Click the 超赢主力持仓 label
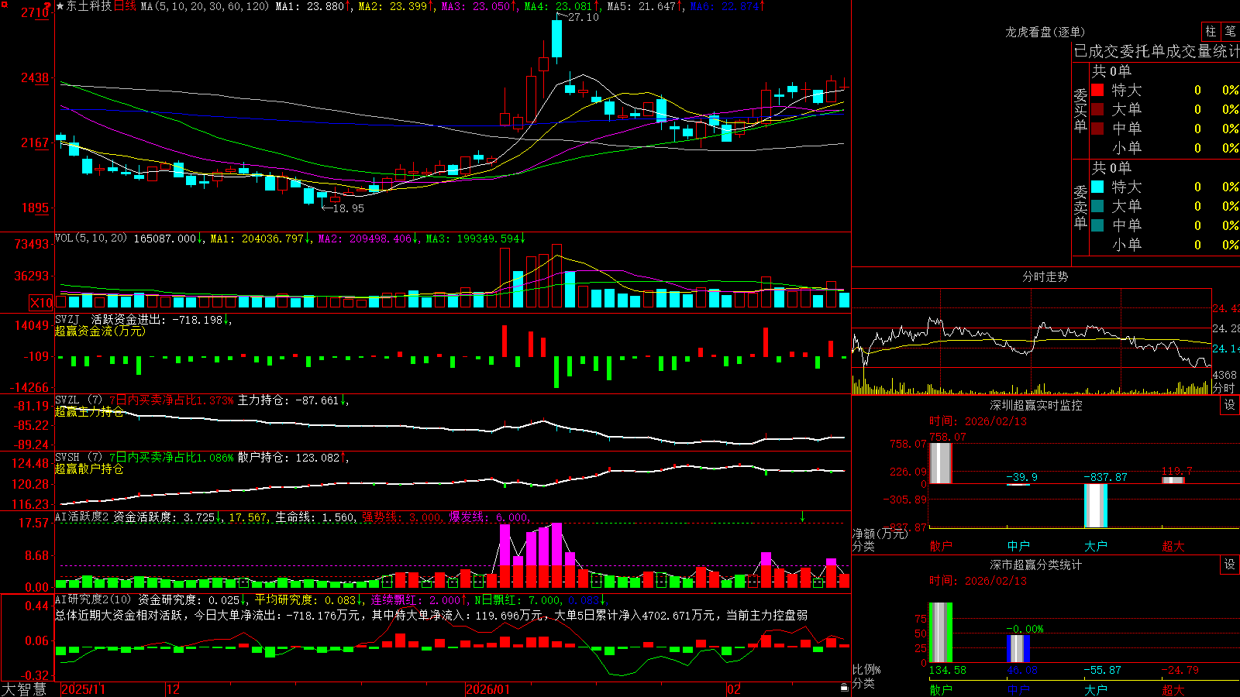 [x=89, y=412]
